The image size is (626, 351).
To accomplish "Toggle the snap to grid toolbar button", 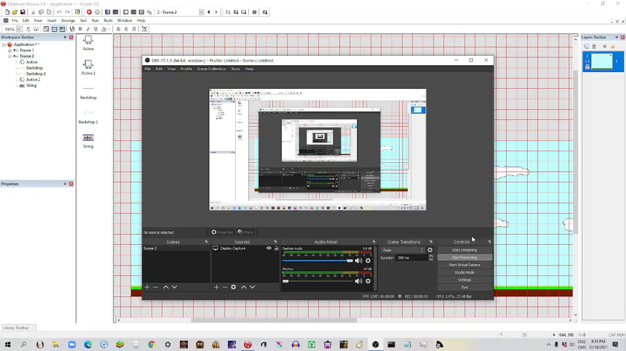I will (63, 29).
